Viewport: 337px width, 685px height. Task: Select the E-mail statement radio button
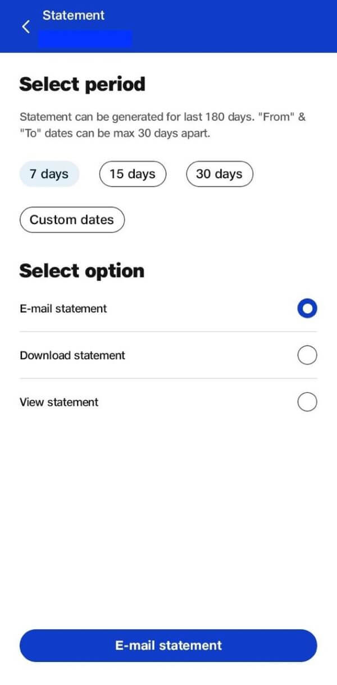coord(307,308)
